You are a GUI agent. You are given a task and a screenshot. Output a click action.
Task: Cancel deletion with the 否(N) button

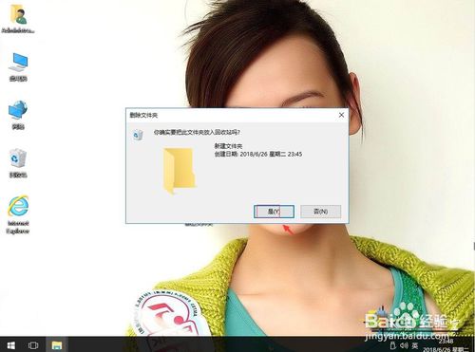pos(320,212)
